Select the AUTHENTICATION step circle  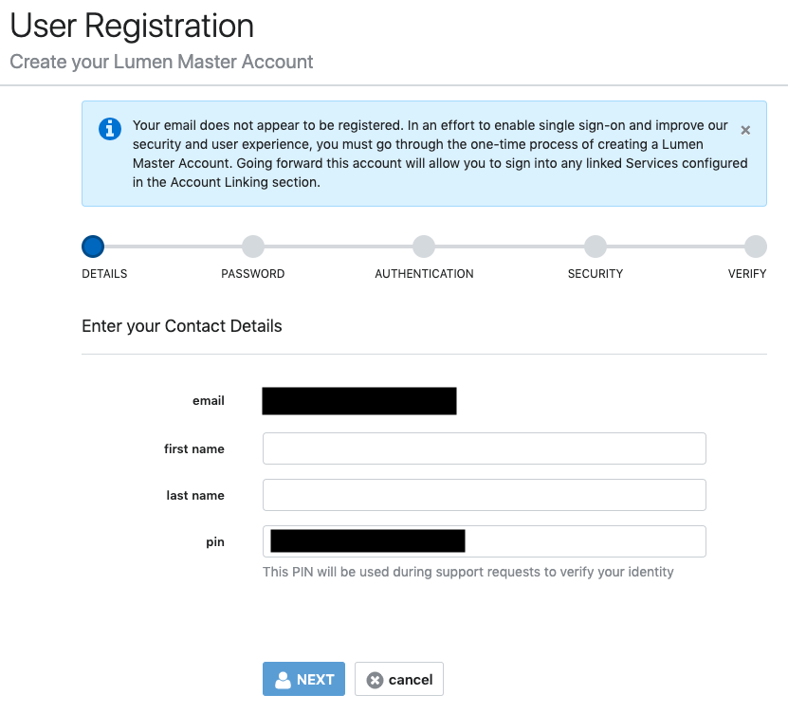coord(424,247)
